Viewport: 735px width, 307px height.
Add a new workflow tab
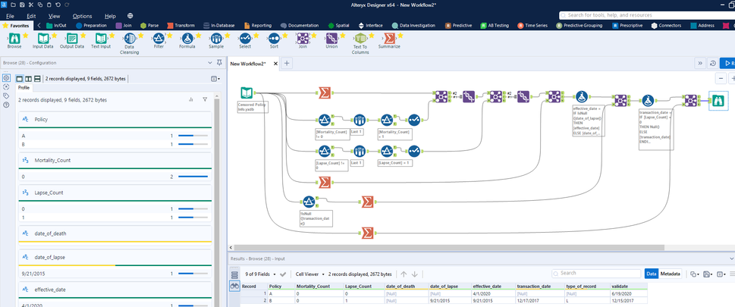coord(287,63)
